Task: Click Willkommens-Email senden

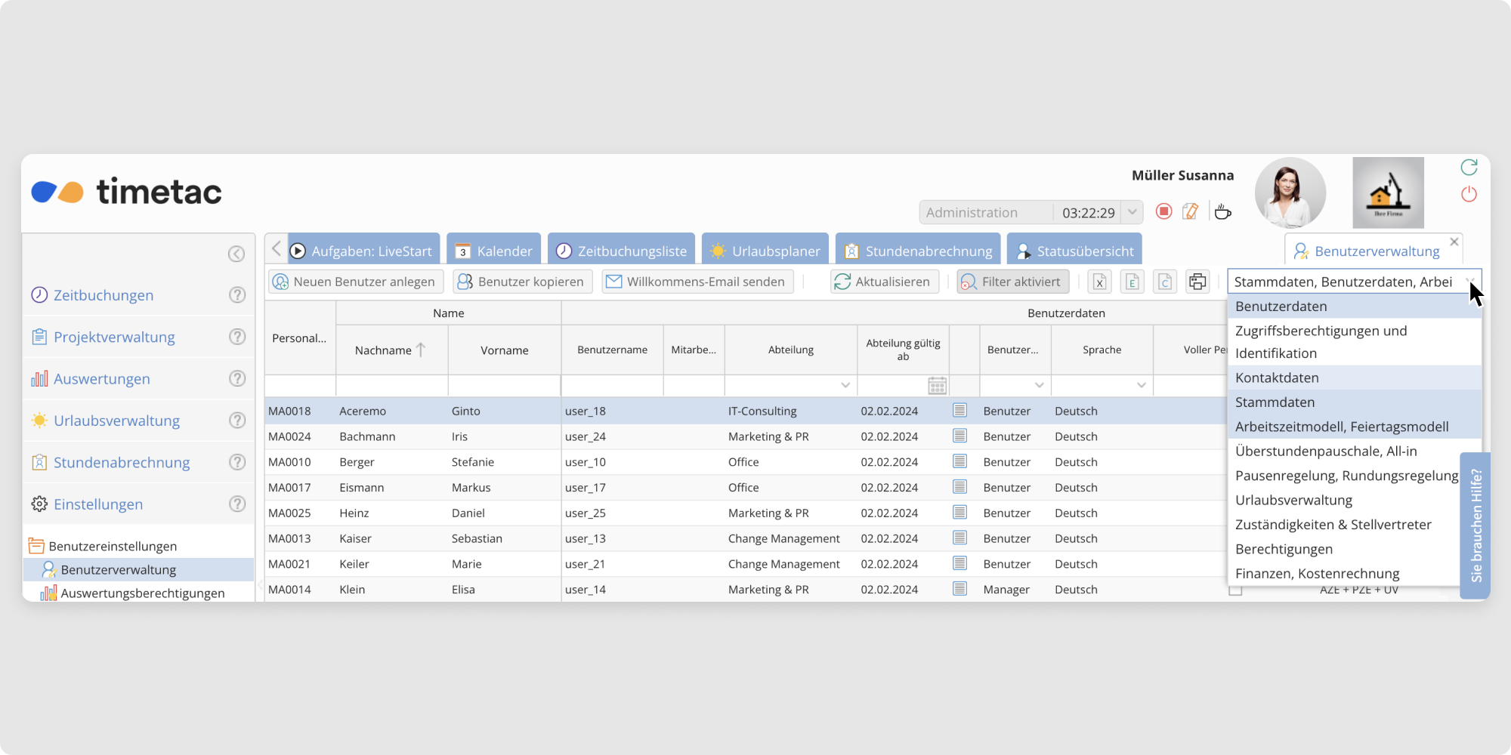Action: click(x=697, y=282)
